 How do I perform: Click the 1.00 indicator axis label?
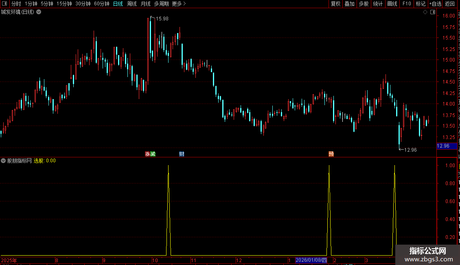pyautogui.click(x=450, y=166)
